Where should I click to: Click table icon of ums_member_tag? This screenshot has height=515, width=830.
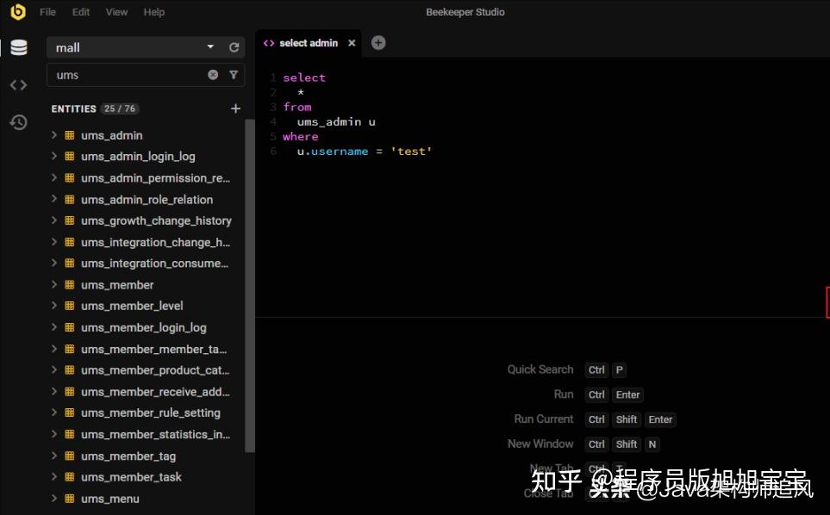[x=69, y=456]
